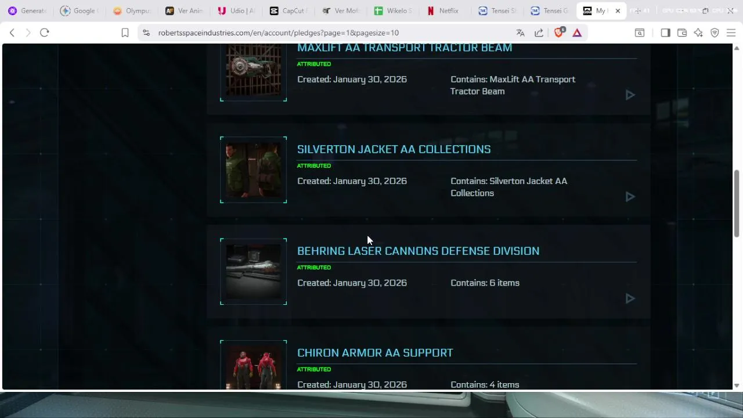
Task: Click the page vertical scrollbar thumb
Action: [737, 203]
